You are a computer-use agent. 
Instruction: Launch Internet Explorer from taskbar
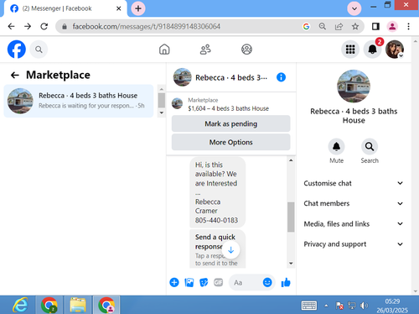[20, 305]
